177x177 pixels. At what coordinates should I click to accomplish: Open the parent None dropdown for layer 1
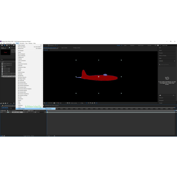click(41, 112)
